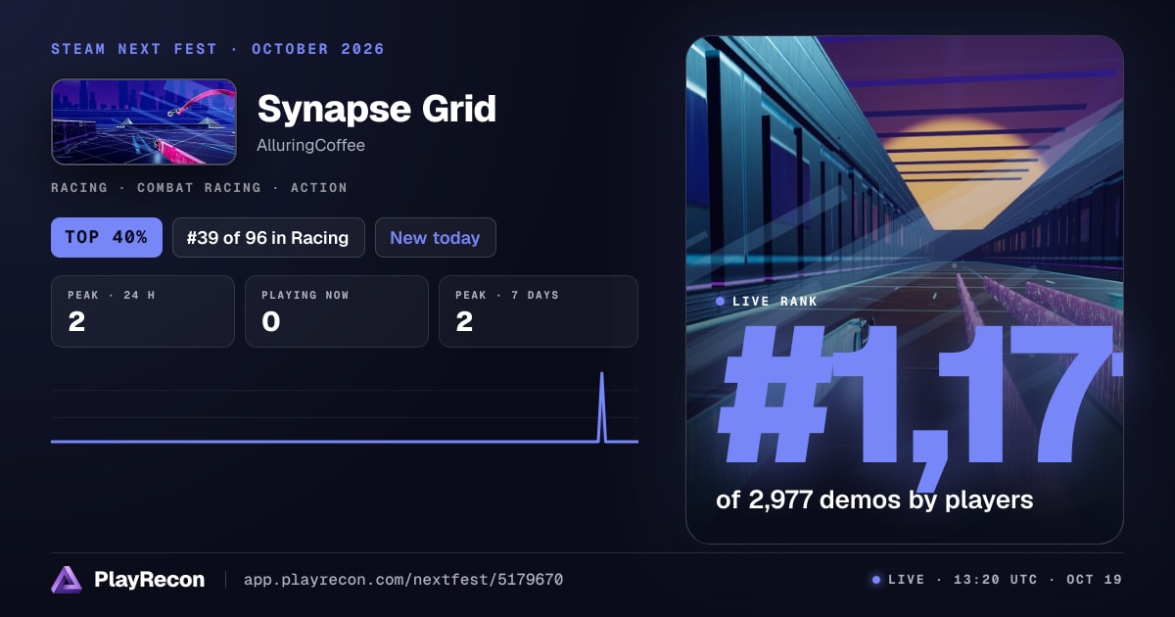Click the ACTION genre tag

point(318,187)
